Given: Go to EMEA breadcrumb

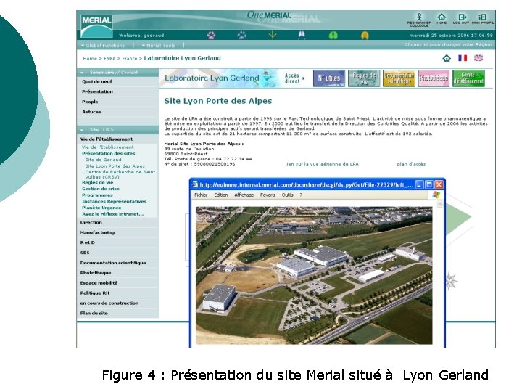Looking at the screenshot, I should [x=109, y=58].
